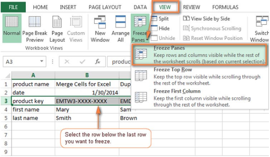Screen dimensions: 270x157
Task: Choose Freeze Top Row option
Action: (x=200, y=76)
